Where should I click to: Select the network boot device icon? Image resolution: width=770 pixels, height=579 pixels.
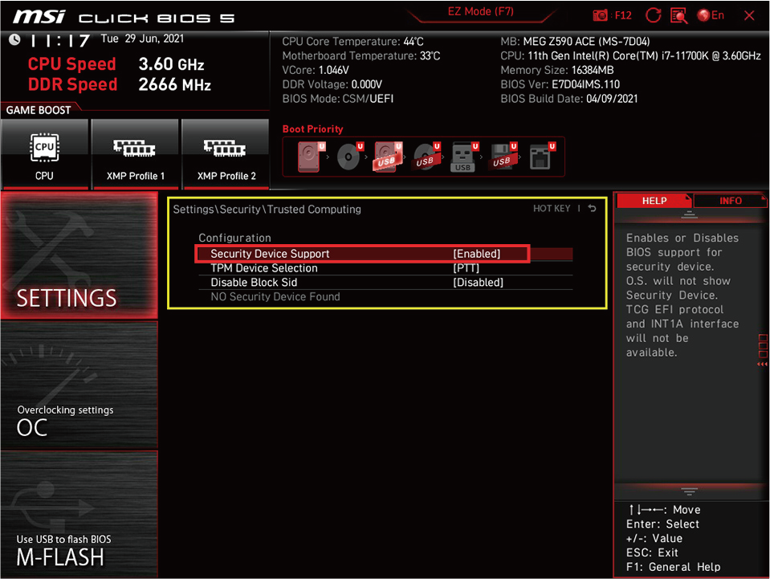coord(542,157)
